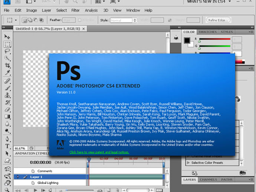The width and height of the screenshot is (256, 192).
Task: Click the red R channel slider
Action: tap(215, 39)
